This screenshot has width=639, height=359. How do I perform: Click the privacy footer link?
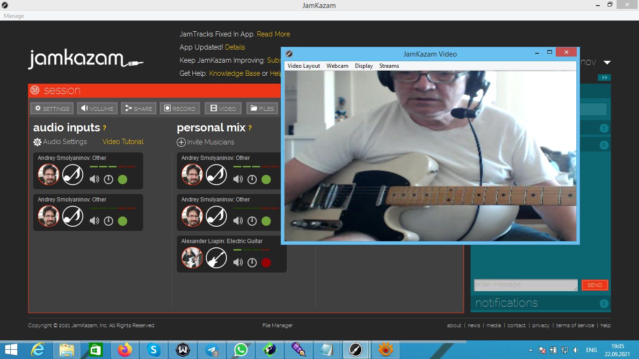coord(541,325)
